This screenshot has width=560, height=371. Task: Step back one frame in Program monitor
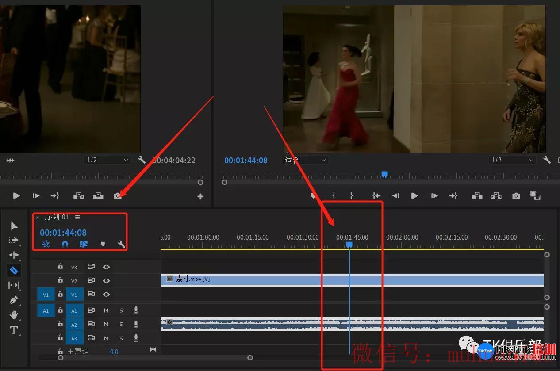(x=396, y=195)
